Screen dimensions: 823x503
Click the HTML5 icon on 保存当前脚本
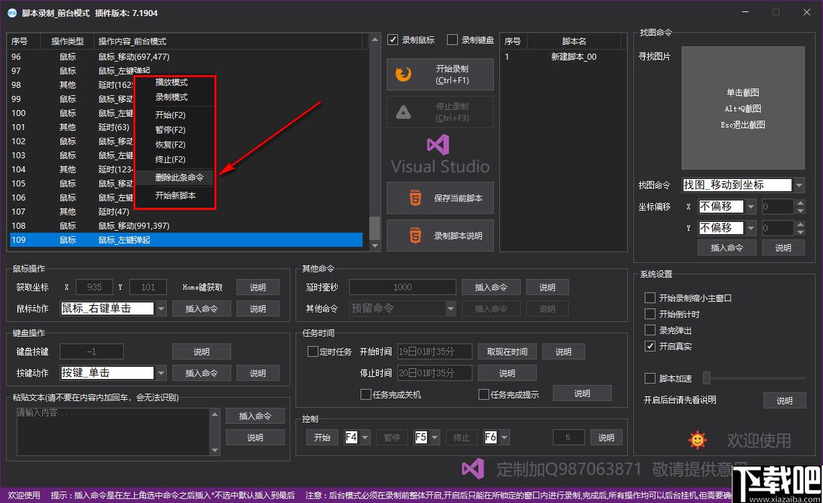416,198
